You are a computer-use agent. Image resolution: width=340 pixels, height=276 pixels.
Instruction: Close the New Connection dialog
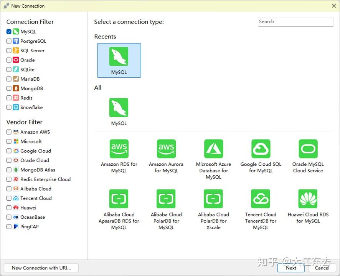pyautogui.click(x=334, y=6)
